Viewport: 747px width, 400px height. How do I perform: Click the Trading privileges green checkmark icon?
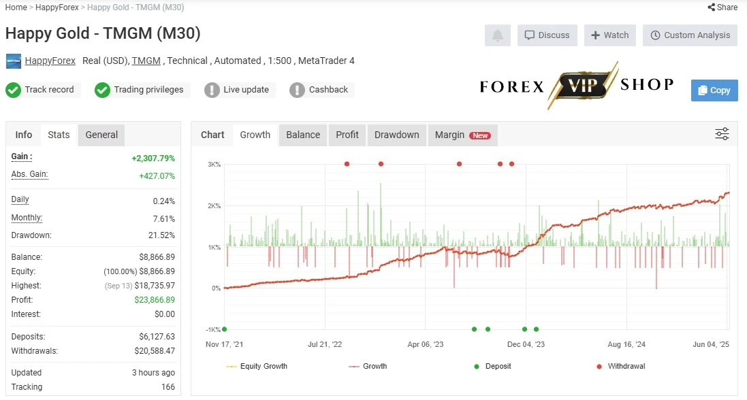click(x=102, y=90)
